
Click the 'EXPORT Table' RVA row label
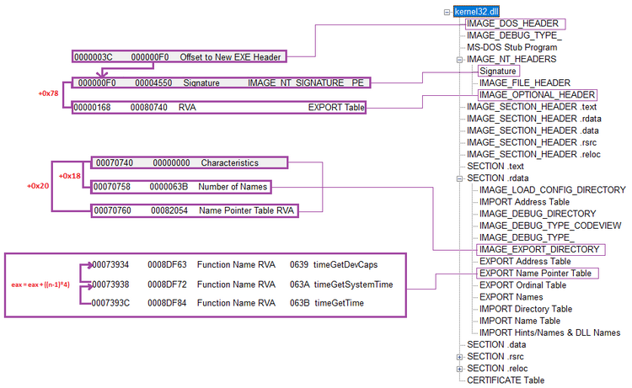[x=336, y=108]
